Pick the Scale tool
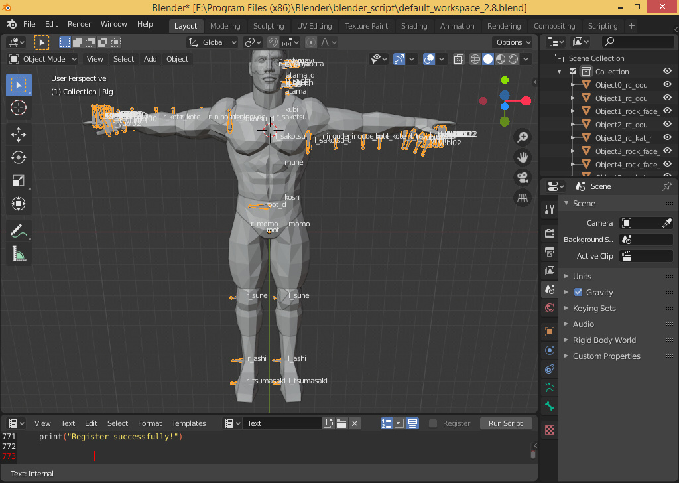Screen dimensions: 679x483 [18, 180]
